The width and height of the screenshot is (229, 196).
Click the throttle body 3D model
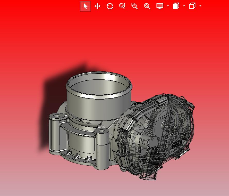[121, 126]
